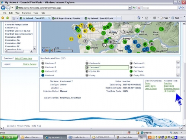The height and width of the screenshot is (140, 186).
Task: Click the Print toolbar icon
Action: pyautogui.click(x=154, y=18)
